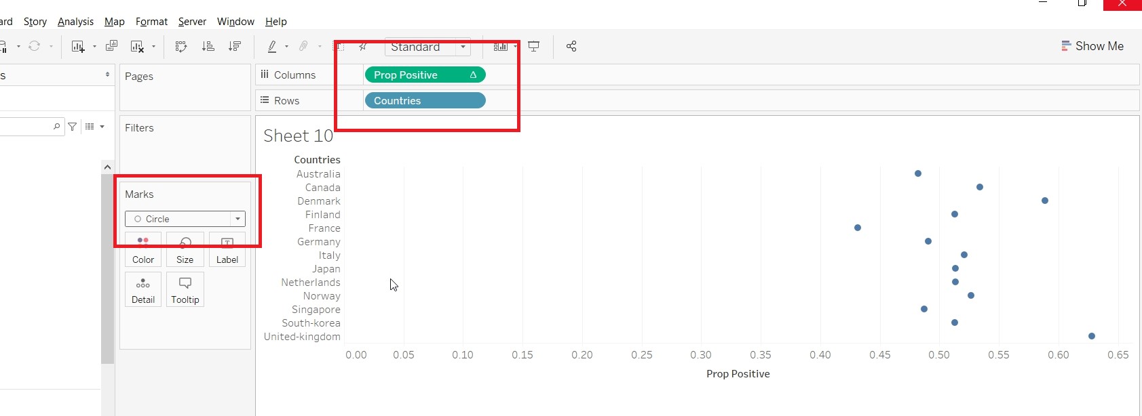The image size is (1142, 416).
Task: Click the Tooltip marks card button
Action: coord(185,289)
